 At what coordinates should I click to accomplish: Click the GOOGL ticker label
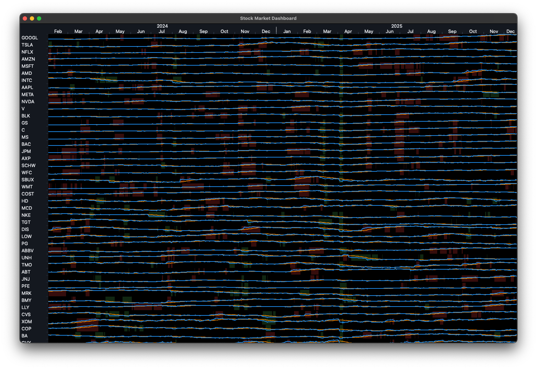click(29, 38)
